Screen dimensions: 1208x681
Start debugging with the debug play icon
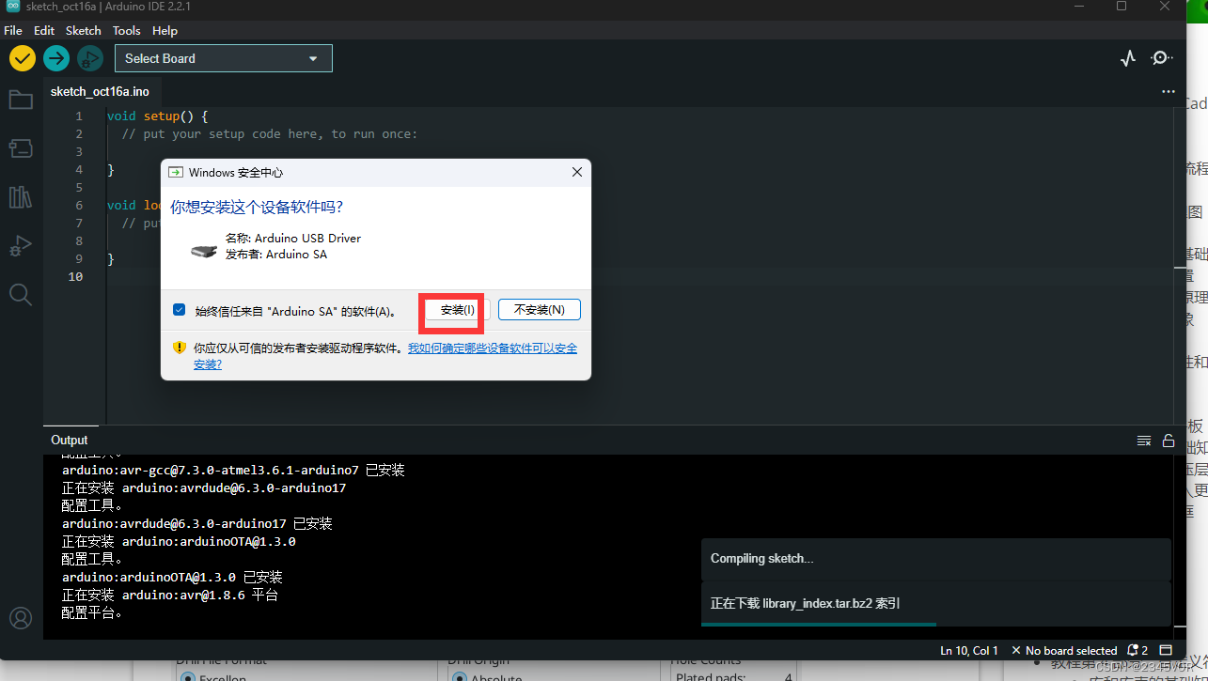[x=90, y=58]
